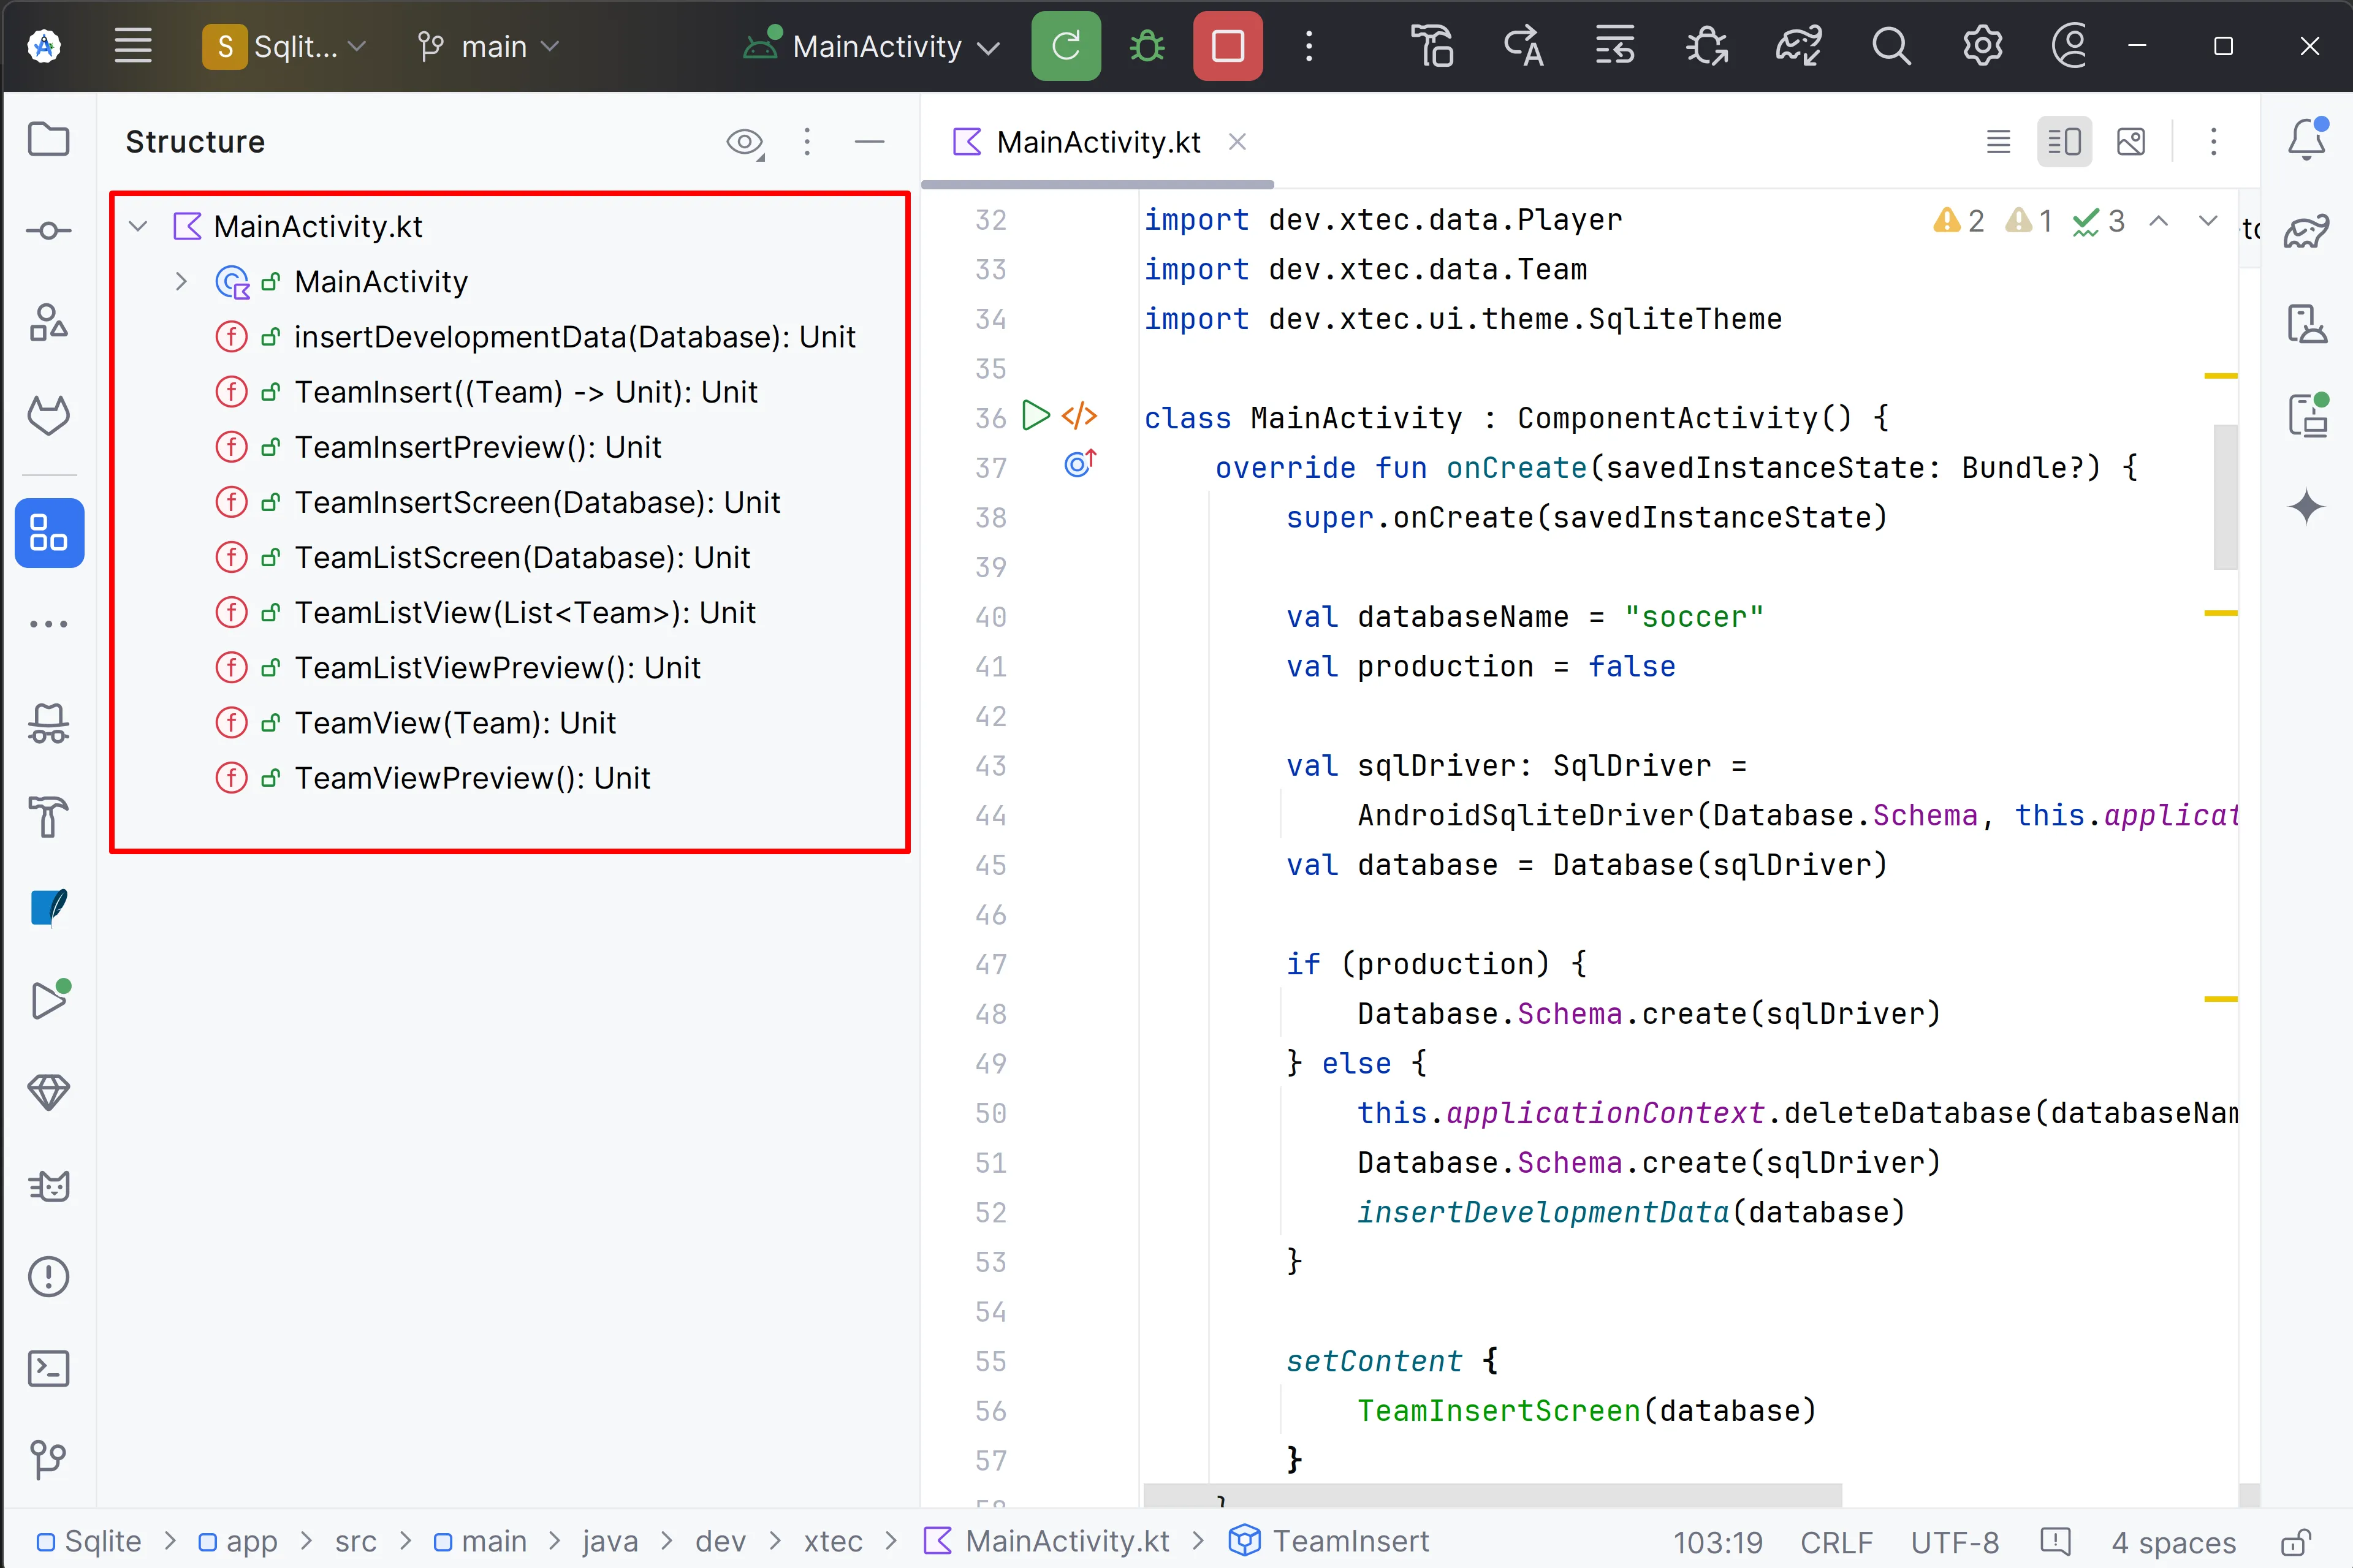This screenshot has height=1568, width=2353.
Task: Stop the running app with red button
Action: [x=1227, y=46]
